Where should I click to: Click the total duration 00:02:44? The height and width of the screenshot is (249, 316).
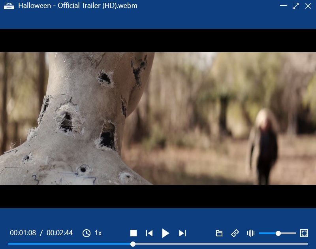(x=60, y=233)
